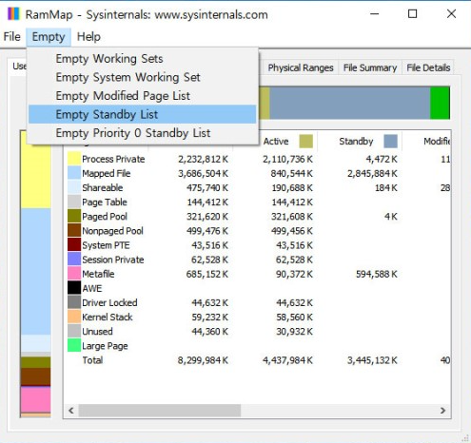Screen dimensions: 471x443
Task: Select the Metafile row label
Action: point(98,274)
